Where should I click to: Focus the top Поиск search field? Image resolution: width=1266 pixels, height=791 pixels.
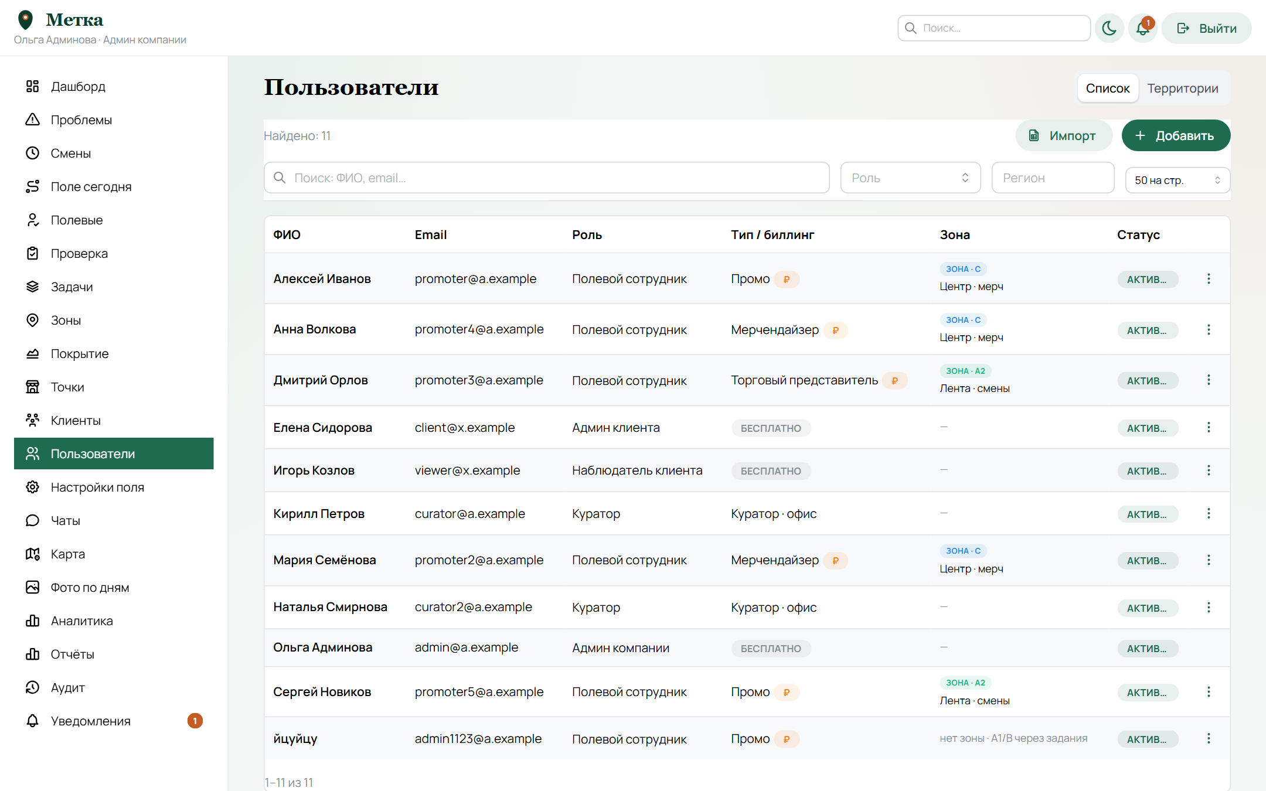(994, 28)
